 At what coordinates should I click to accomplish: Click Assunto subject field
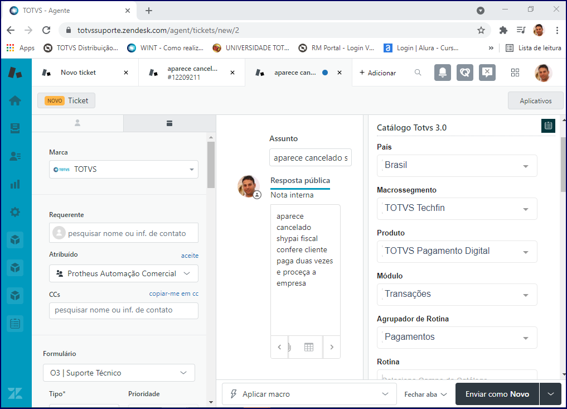tap(310, 157)
